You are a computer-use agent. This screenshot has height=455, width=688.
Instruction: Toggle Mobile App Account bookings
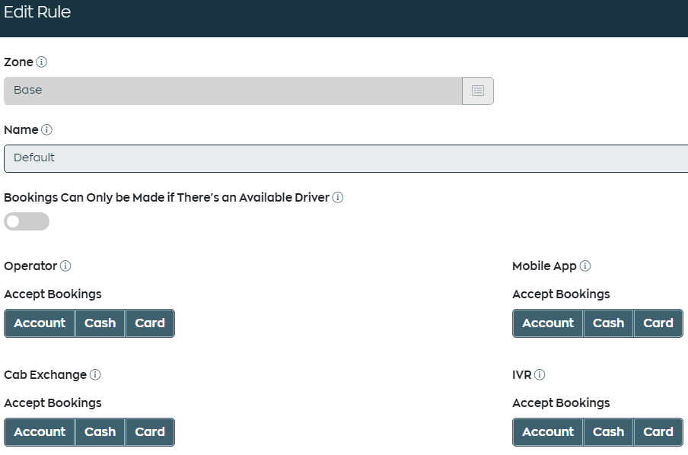coord(548,323)
